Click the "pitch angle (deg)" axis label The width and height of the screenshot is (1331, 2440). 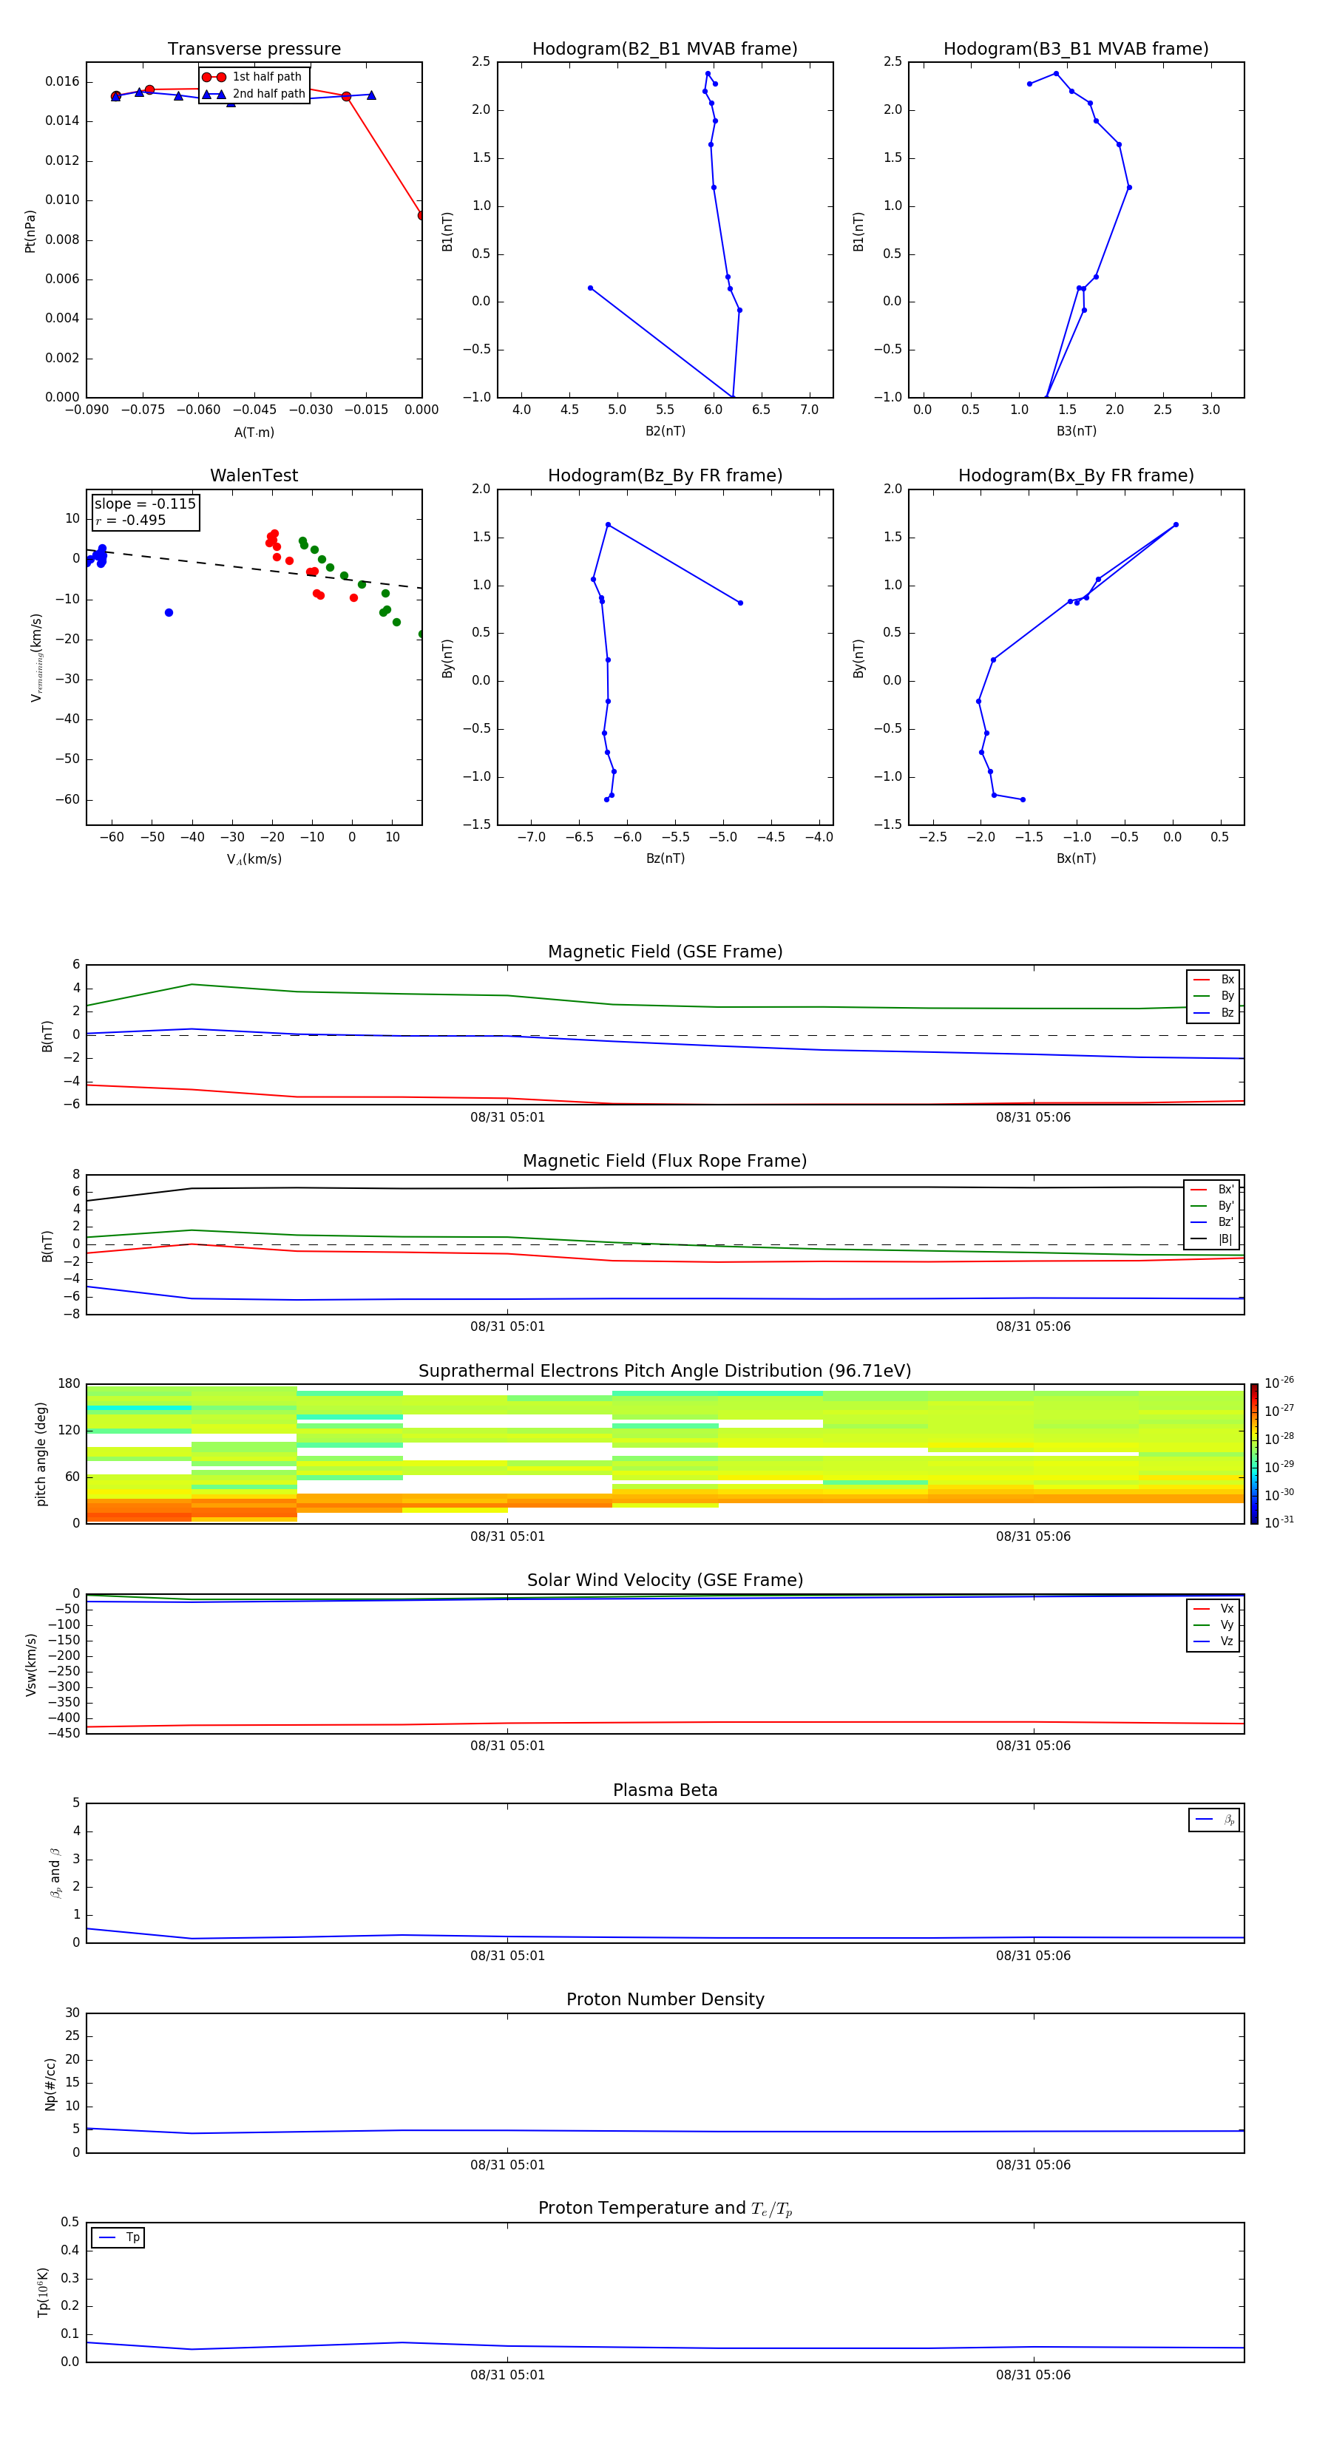coord(41,1454)
